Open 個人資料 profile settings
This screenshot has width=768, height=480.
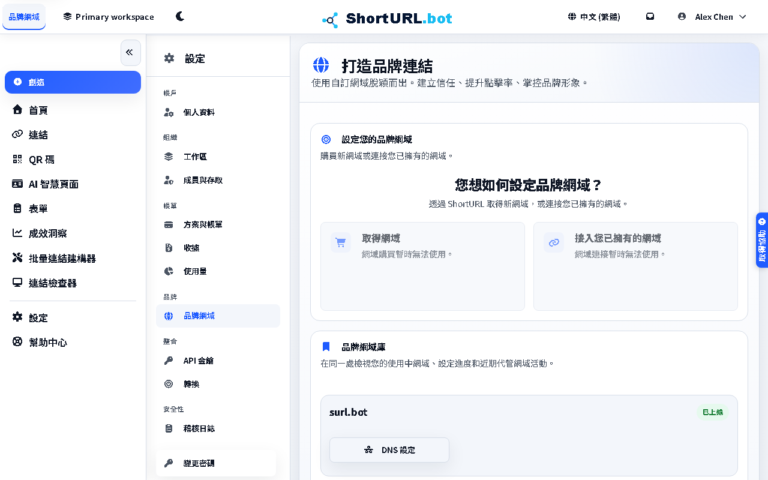[218, 112]
